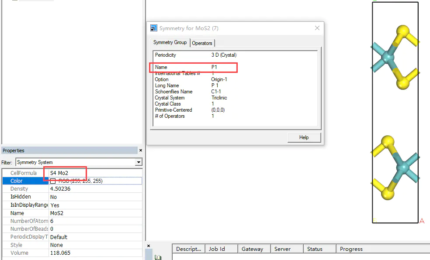Click the Status column header
This screenshot has height=260, width=430.
320,249
